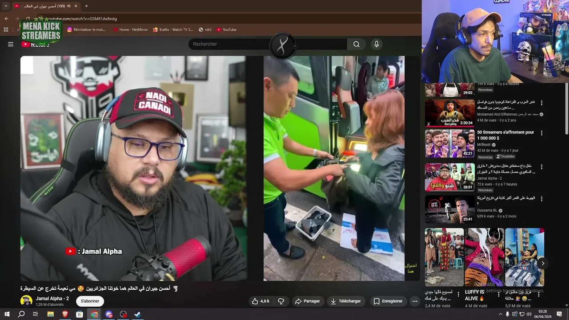Click the MrBeast channel name

pos(485,144)
